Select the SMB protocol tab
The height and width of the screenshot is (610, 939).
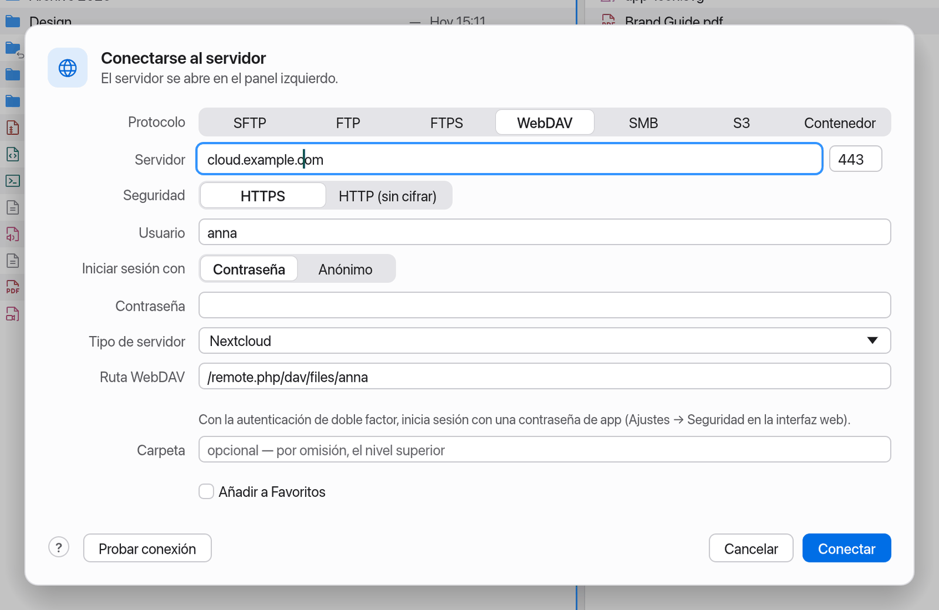click(x=643, y=123)
